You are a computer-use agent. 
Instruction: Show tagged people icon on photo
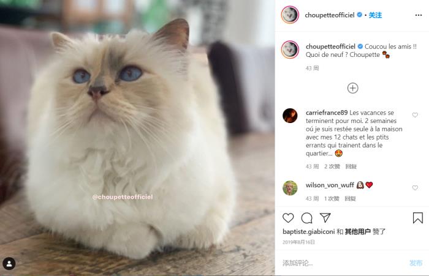point(9,263)
